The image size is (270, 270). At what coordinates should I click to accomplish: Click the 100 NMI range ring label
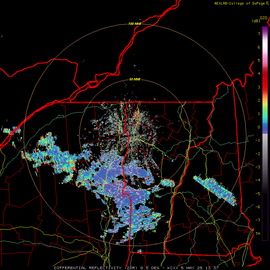coord(135,24)
